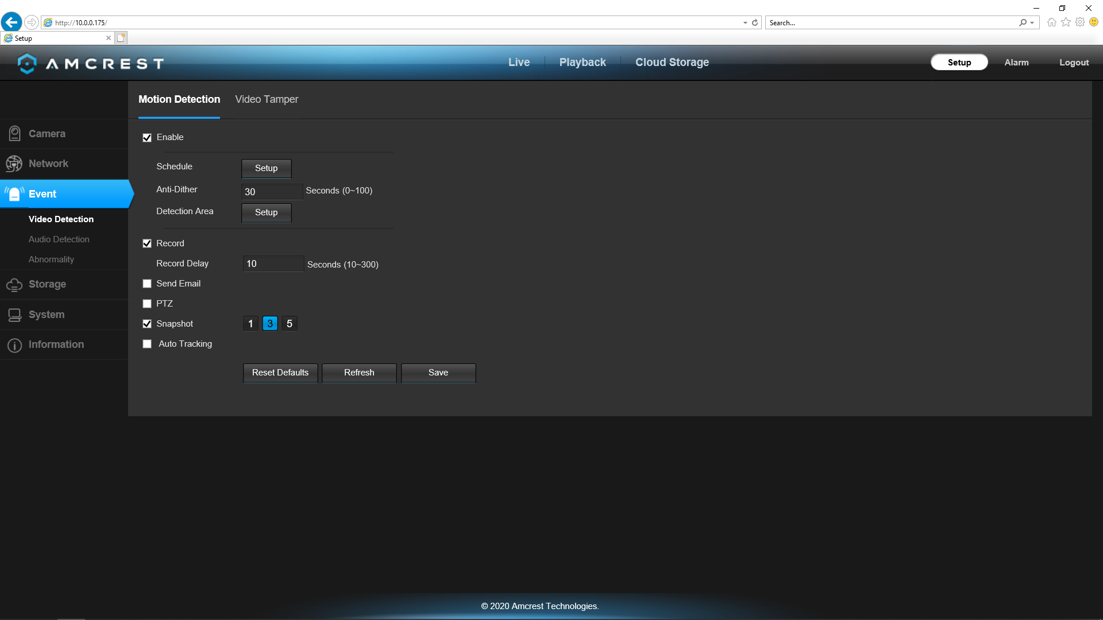Expand the Storage sidebar section
This screenshot has height=620, width=1103.
[64, 285]
